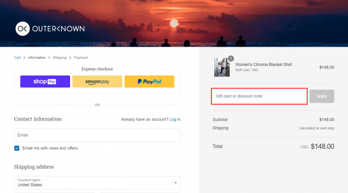Click the USD currency label
The height and width of the screenshot is (193, 348).
click(x=304, y=147)
